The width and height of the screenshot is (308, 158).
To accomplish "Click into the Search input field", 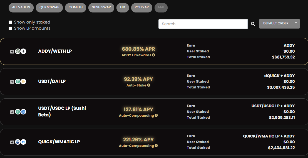I will tap(203, 24).
